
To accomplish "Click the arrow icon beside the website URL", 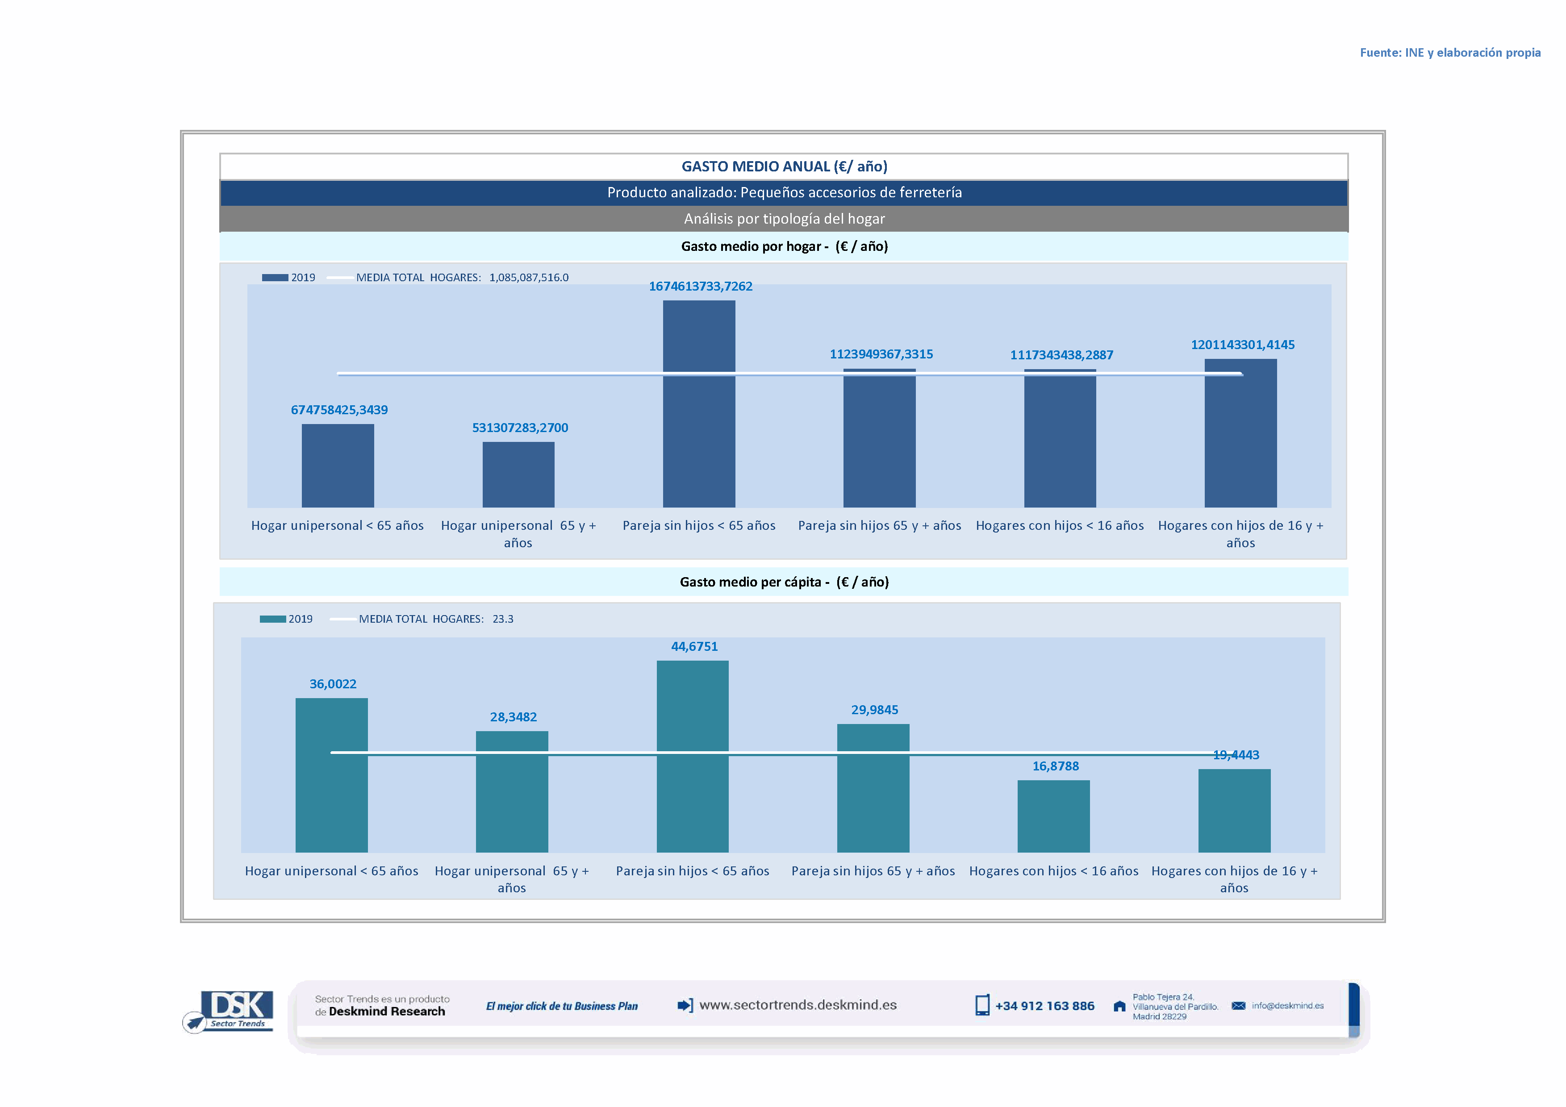I will tap(685, 1005).
